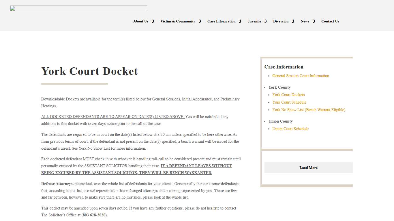Select About Us in the navigation bar
The image size is (394, 221).
(140, 21)
